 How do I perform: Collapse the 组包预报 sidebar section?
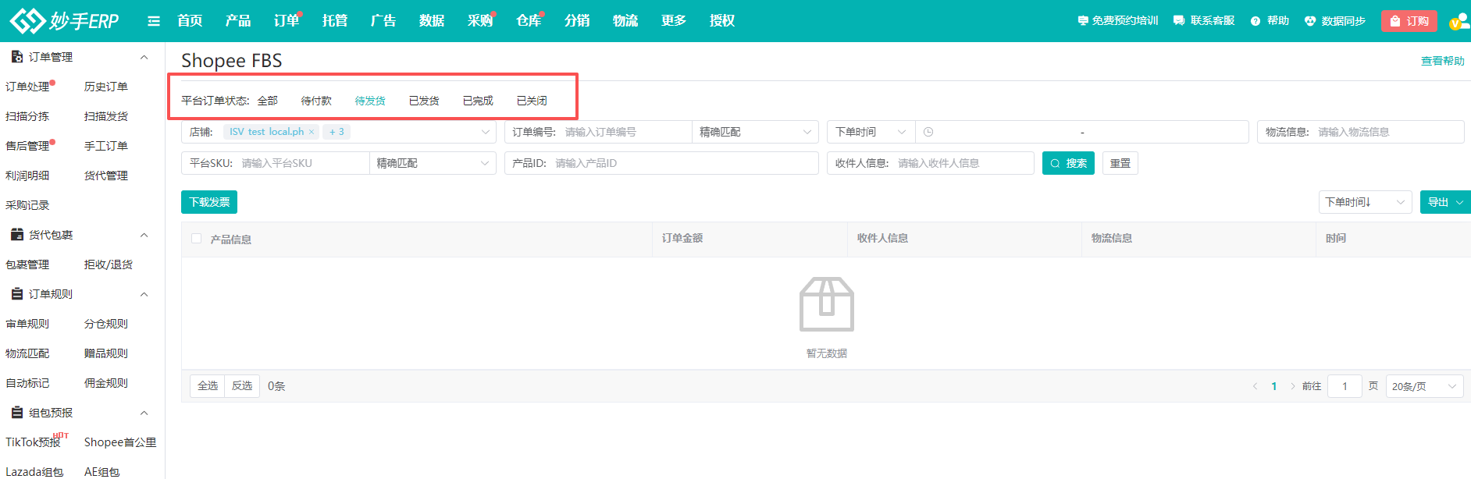[144, 413]
